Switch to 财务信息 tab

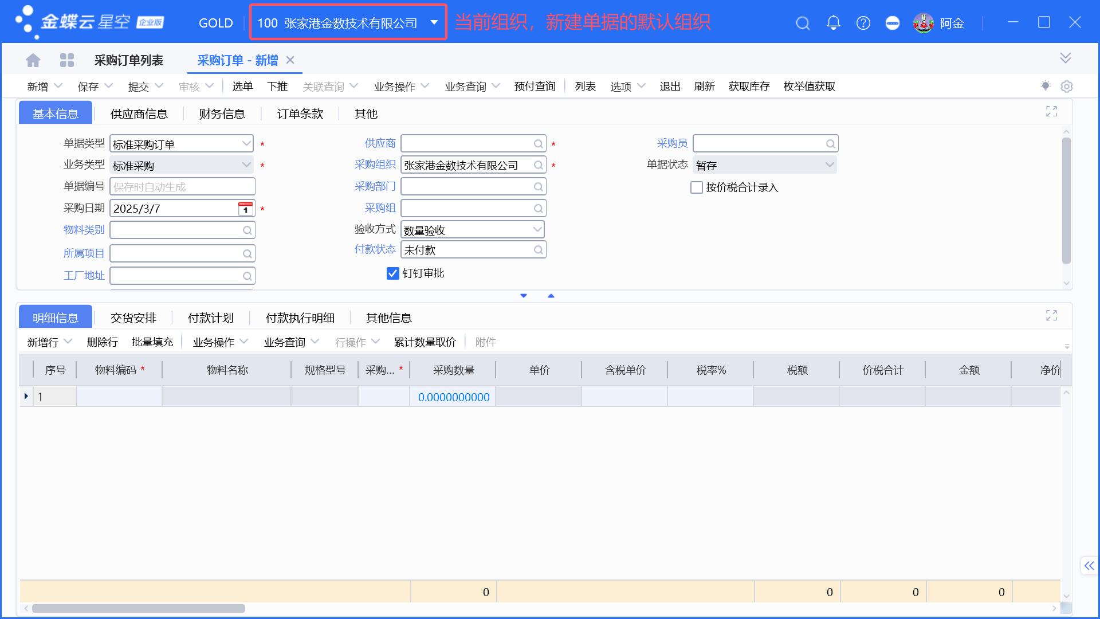[x=222, y=114]
